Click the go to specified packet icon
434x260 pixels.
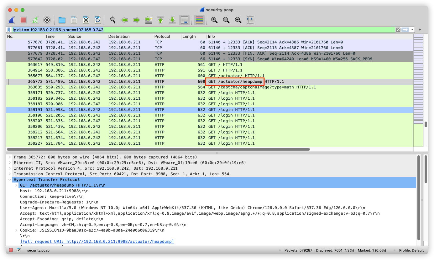click(149, 20)
